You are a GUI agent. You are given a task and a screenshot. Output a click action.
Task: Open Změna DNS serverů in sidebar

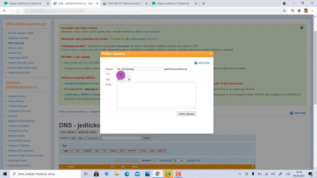pos(19,140)
